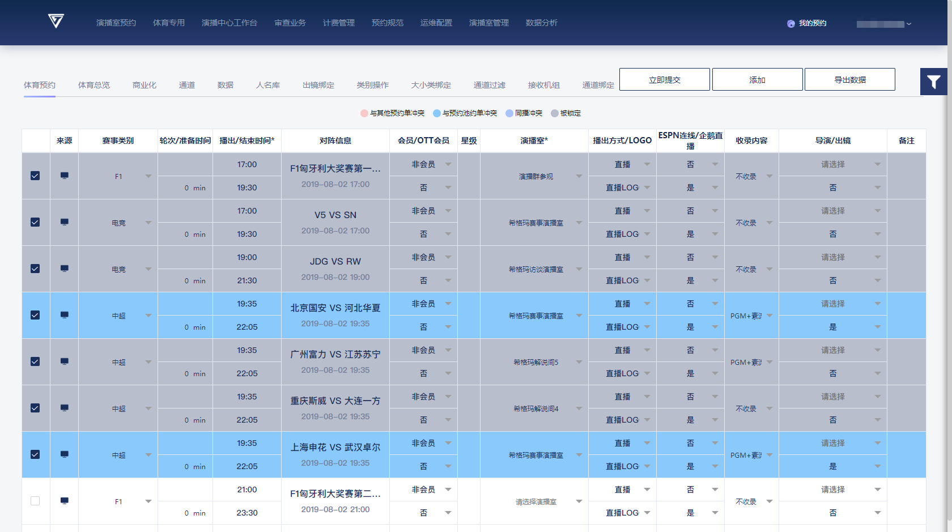The height and width of the screenshot is (532, 952).
Task: Click the monitor source icon in 北京国安 VS 河北华夏 row
Action: point(65,315)
